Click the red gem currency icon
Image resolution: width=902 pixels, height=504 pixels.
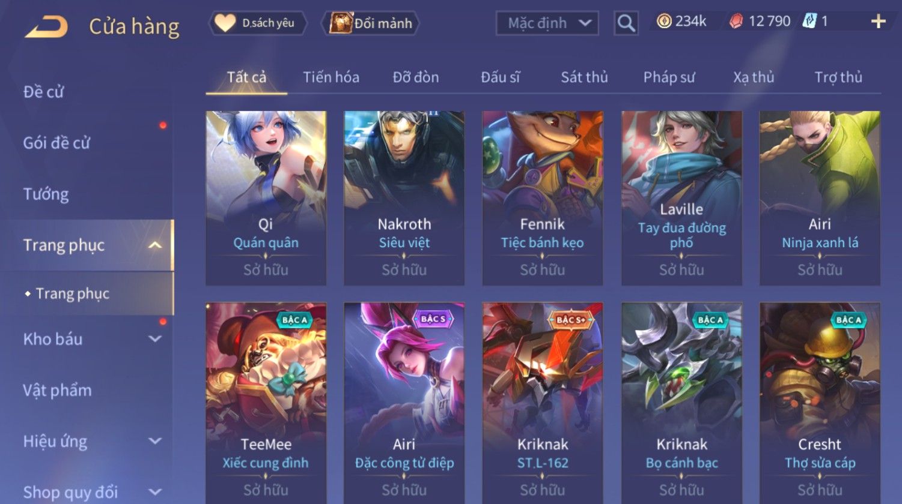[736, 22]
